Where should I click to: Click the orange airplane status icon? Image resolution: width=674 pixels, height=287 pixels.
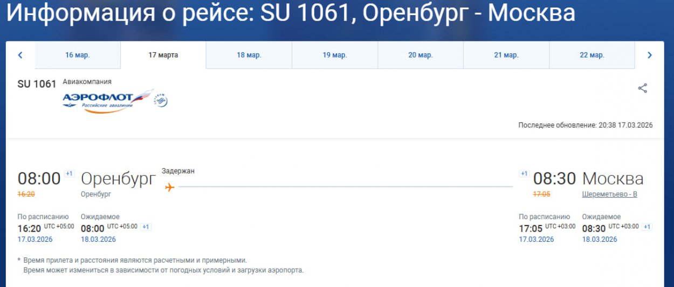pyautogui.click(x=170, y=187)
